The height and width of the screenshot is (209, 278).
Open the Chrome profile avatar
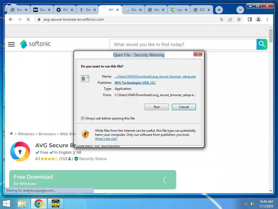258,19
